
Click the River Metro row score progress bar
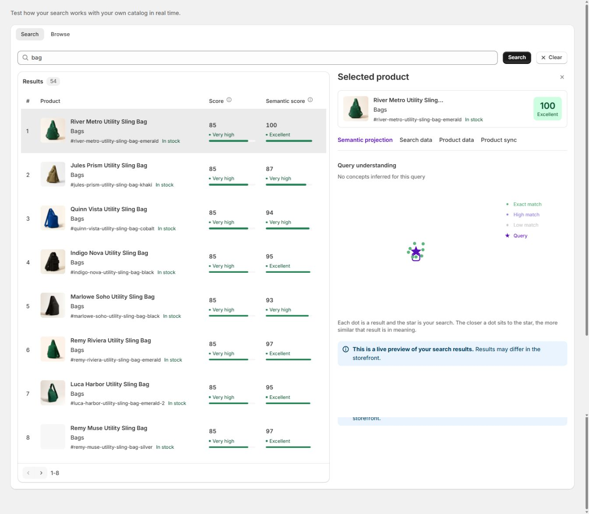point(232,141)
